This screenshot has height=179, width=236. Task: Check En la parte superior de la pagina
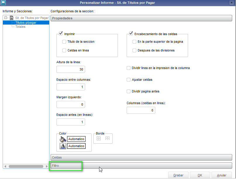point(134,42)
